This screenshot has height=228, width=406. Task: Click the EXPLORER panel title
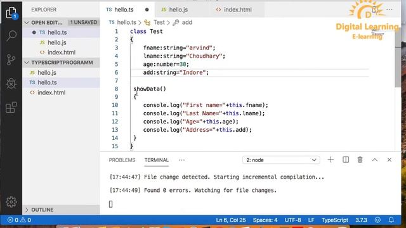pyautogui.click(x=44, y=9)
